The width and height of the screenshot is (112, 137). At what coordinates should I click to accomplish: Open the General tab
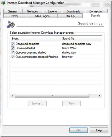pos(13,11)
